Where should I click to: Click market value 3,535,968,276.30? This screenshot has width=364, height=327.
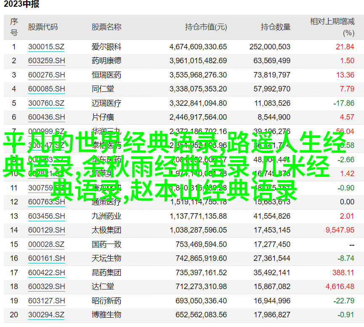click(x=198, y=75)
